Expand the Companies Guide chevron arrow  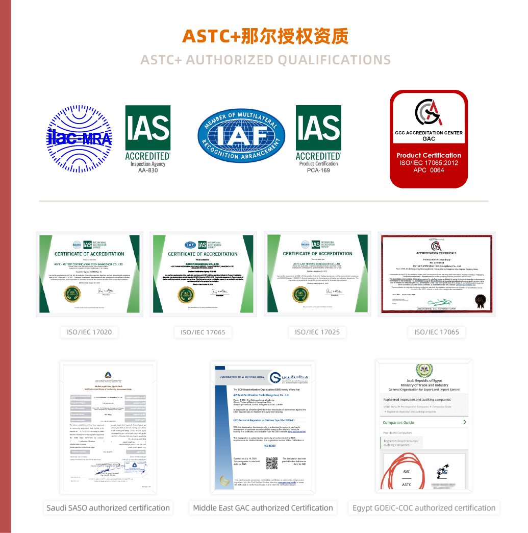(x=465, y=422)
